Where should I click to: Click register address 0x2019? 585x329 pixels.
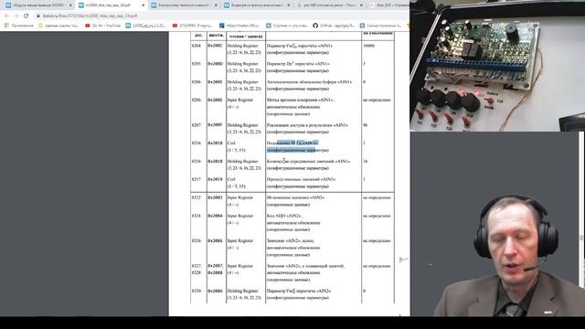[215, 179]
